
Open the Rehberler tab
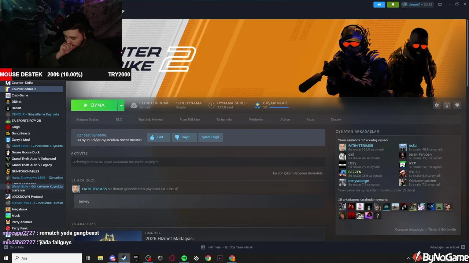pos(256,119)
